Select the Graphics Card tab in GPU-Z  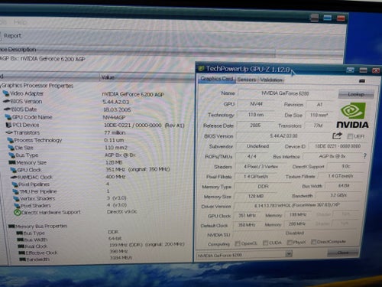217,78
